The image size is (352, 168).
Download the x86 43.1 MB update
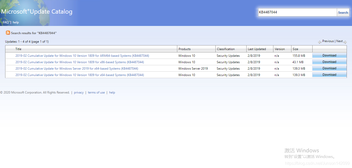pos(329,62)
